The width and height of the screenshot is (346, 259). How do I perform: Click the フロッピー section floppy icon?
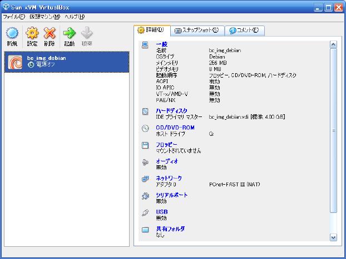(145, 145)
